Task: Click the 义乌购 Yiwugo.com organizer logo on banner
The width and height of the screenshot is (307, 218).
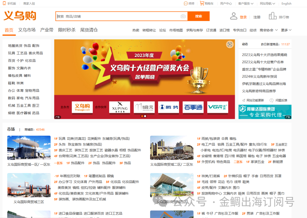Action: pyautogui.click(x=82, y=107)
